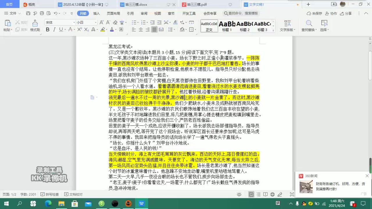The width and height of the screenshot is (372, 209).
Task: Switch to the 审阅 (Review) tab
Action: [144, 13]
